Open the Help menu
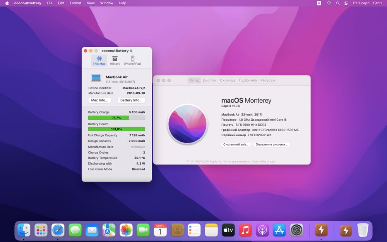 click(x=122, y=3)
